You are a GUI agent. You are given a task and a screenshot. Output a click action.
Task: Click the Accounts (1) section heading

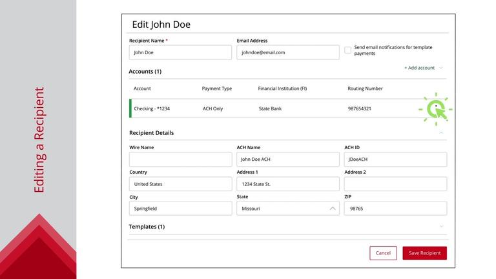click(x=145, y=72)
